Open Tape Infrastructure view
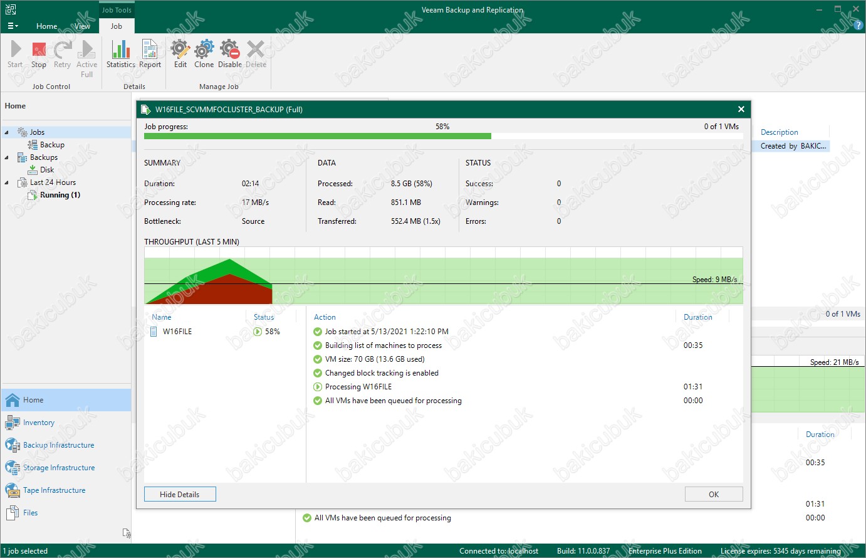The width and height of the screenshot is (866, 558). (x=66, y=490)
